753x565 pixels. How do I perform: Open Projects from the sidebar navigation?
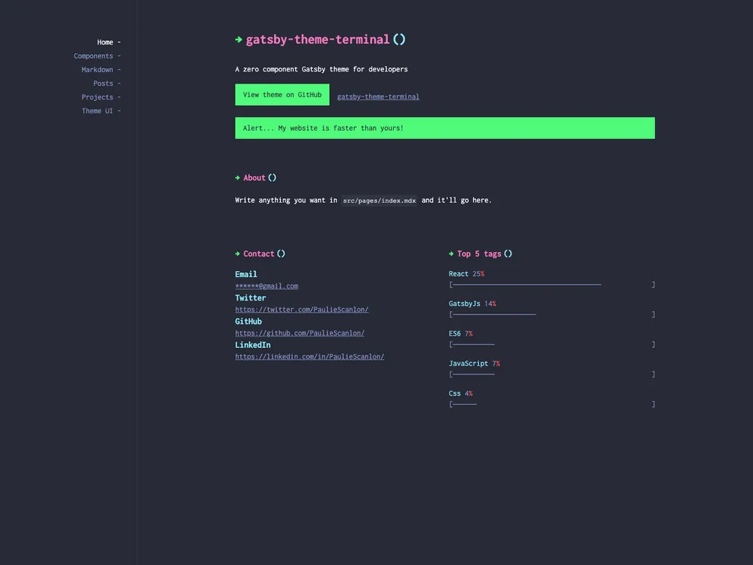tap(98, 96)
